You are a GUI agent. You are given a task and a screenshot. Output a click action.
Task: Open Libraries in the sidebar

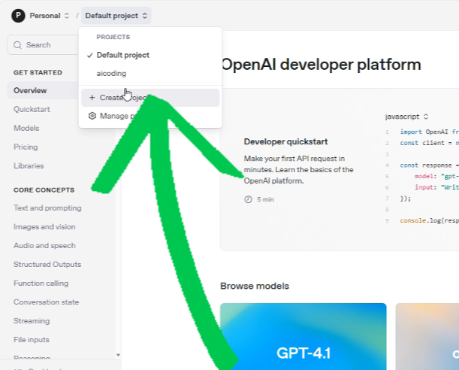[29, 165]
